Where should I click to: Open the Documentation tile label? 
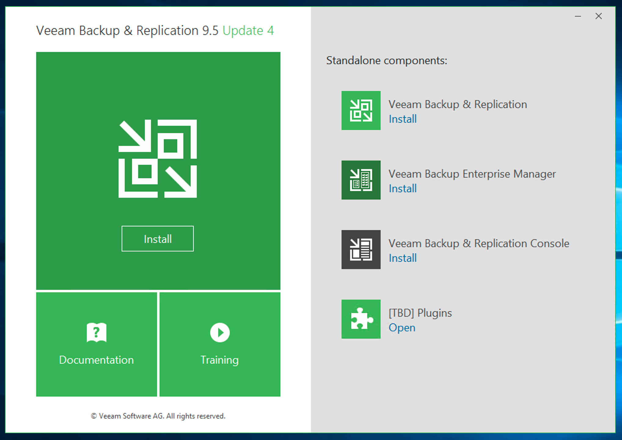[96, 360]
